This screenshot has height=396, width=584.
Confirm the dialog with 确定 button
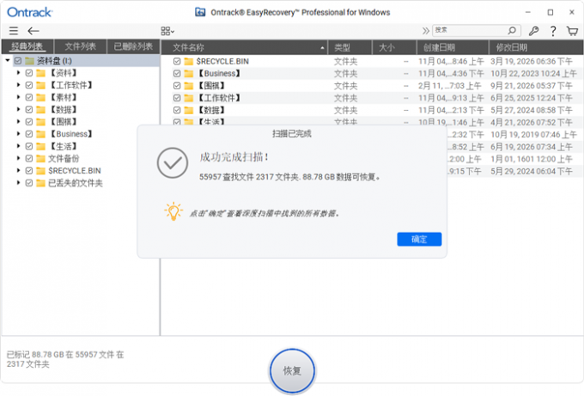[419, 239]
